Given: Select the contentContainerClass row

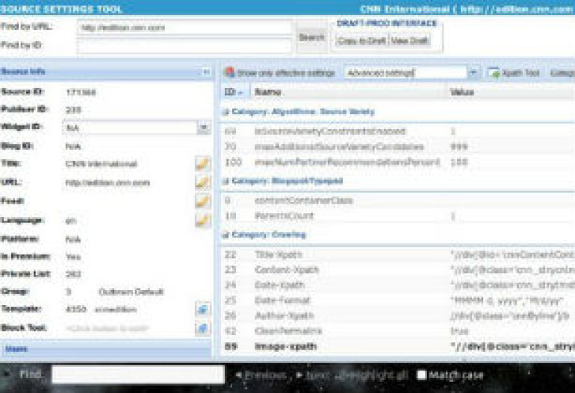Looking at the screenshot, I should coord(398,201).
